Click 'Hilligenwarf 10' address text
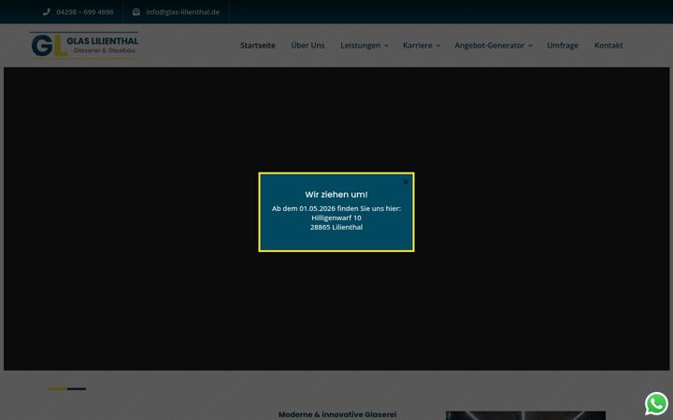The width and height of the screenshot is (673, 420). click(x=336, y=217)
